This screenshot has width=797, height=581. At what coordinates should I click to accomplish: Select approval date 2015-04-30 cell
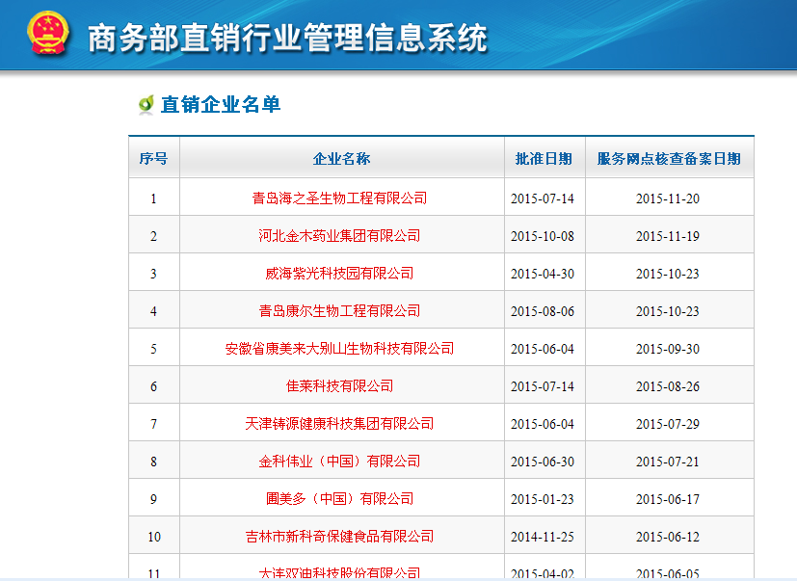(545, 272)
